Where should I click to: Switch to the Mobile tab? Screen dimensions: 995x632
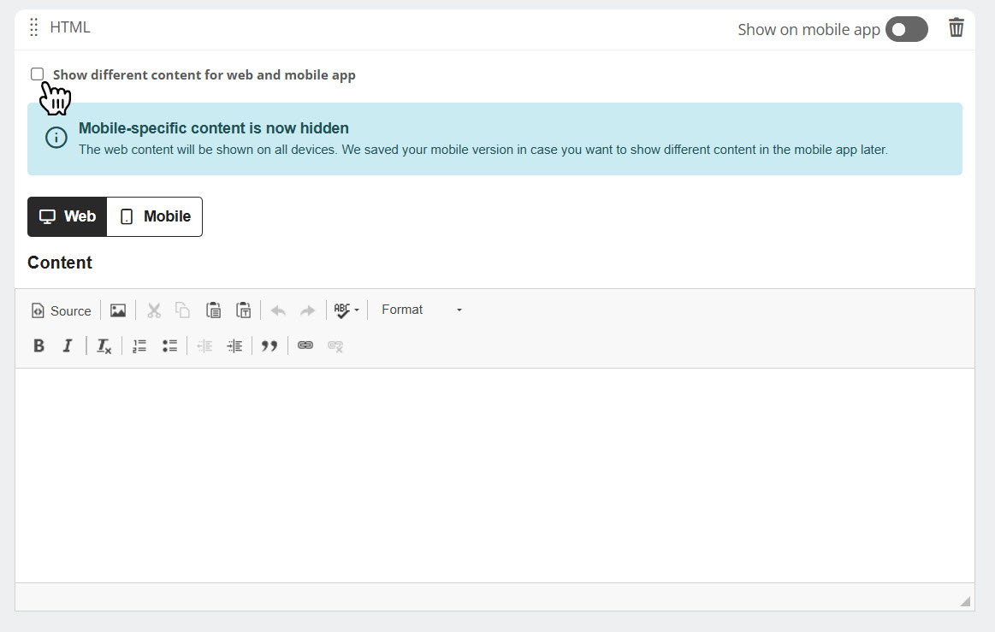155,216
